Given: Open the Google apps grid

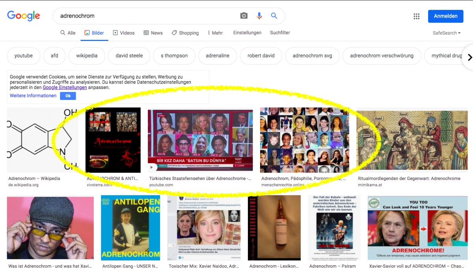Looking at the screenshot, I should 417,16.
